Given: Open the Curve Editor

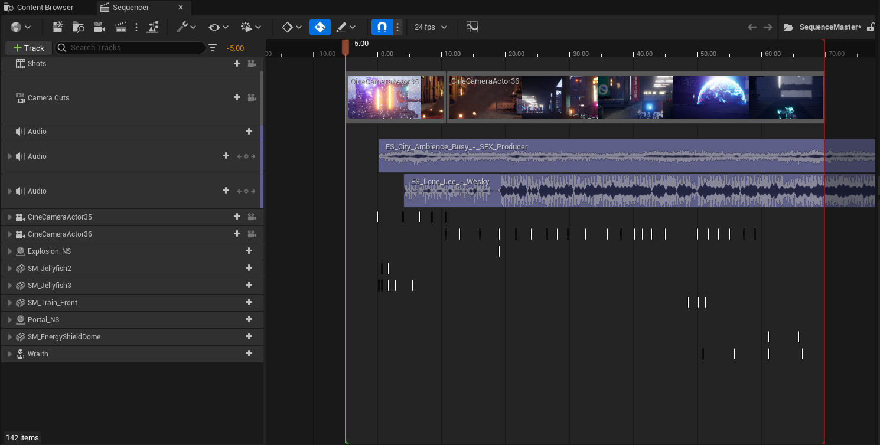Looking at the screenshot, I should [471, 27].
